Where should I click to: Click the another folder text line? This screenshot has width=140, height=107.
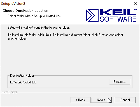[x=17, y=38]
